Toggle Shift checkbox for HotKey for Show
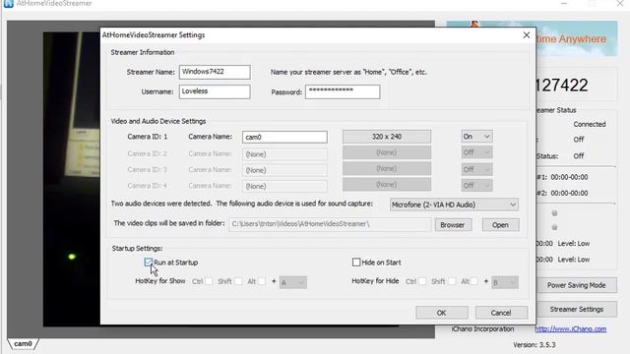The width and height of the screenshot is (630, 354). pyautogui.click(x=238, y=281)
